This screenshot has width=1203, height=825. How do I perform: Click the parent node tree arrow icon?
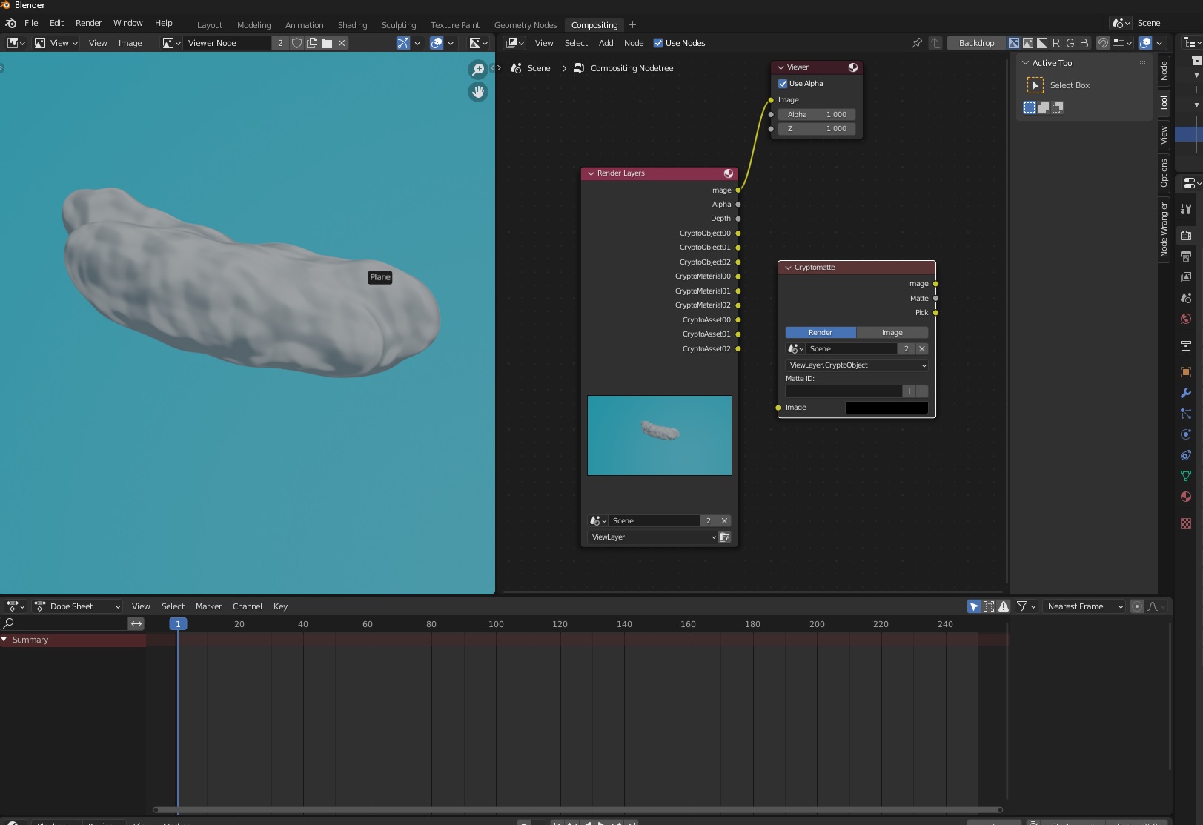pyautogui.click(x=935, y=43)
